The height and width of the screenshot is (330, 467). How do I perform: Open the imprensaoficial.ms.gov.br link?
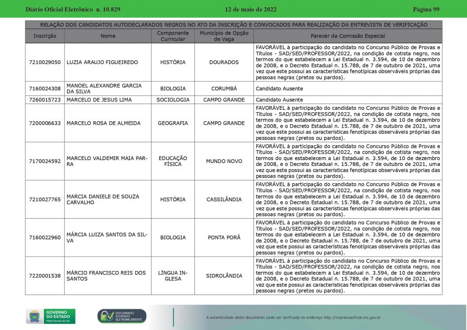(352, 318)
